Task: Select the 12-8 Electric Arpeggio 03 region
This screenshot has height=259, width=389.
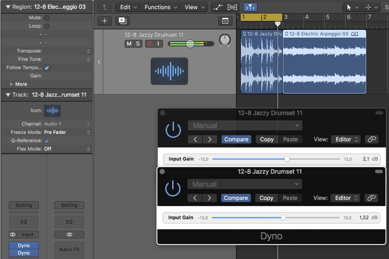Action: (324, 62)
